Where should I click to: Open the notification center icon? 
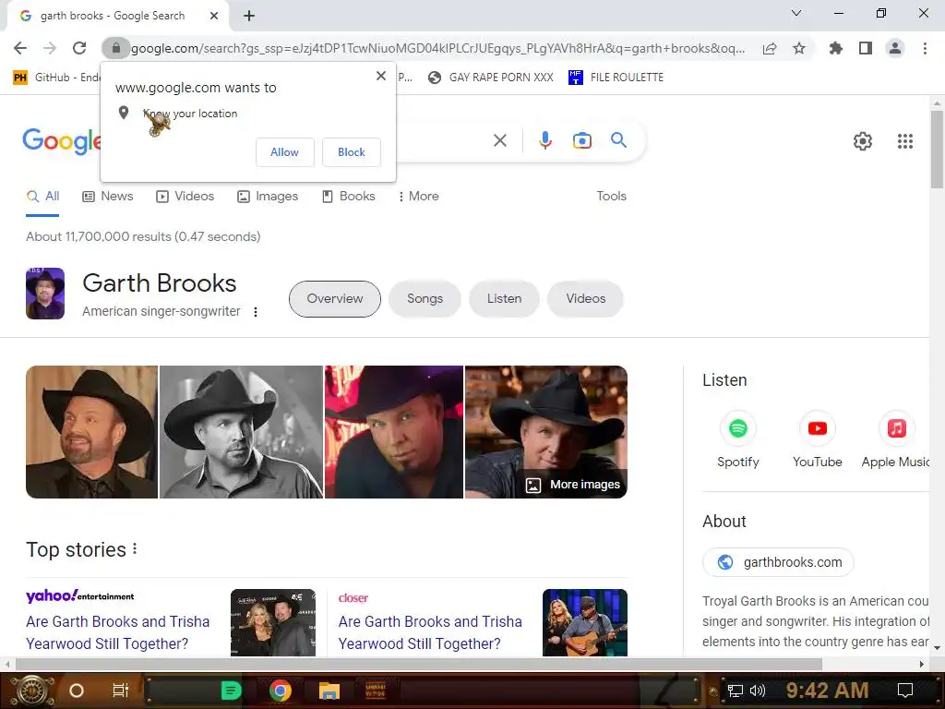click(905, 690)
